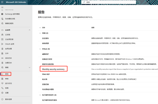Screen dimensions: 158x104
Task: Click the description starting with 查看 Microsoft
Action: tap(111, 100)
